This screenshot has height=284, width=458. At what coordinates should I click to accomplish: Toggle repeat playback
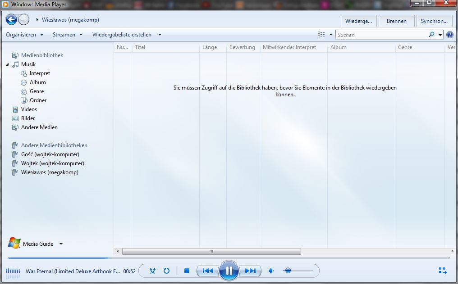coord(166,271)
